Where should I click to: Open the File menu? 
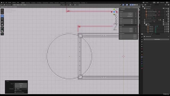(x=3, y=3)
